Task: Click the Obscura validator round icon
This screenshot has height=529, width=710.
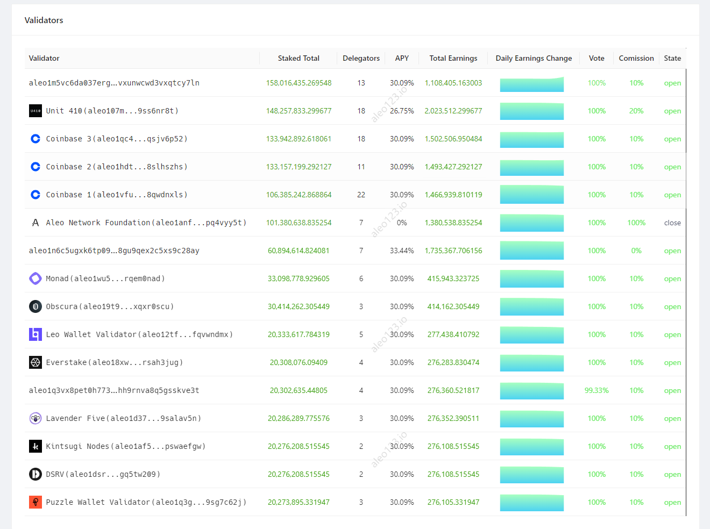Action: point(35,306)
